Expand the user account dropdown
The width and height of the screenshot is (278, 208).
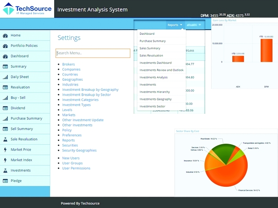(194, 25)
